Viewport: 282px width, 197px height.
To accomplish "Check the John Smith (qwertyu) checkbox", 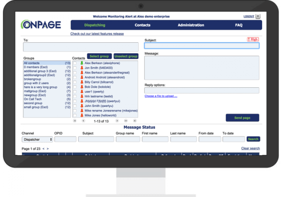I will (x=75, y=106).
